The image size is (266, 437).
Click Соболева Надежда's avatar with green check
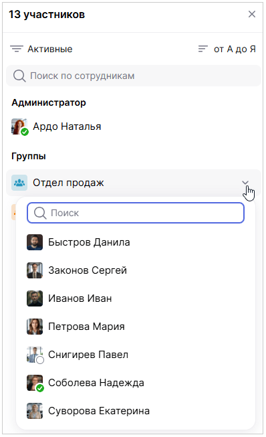click(35, 383)
